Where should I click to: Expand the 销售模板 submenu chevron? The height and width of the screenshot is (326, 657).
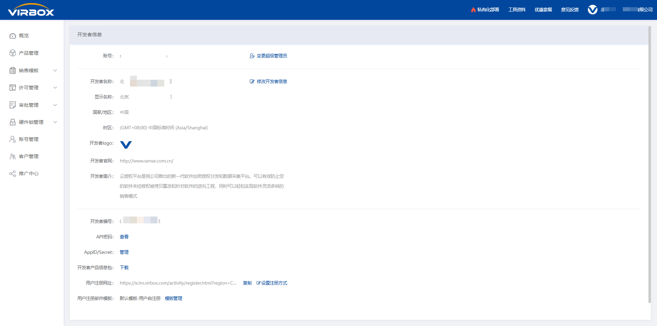(55, 70)
